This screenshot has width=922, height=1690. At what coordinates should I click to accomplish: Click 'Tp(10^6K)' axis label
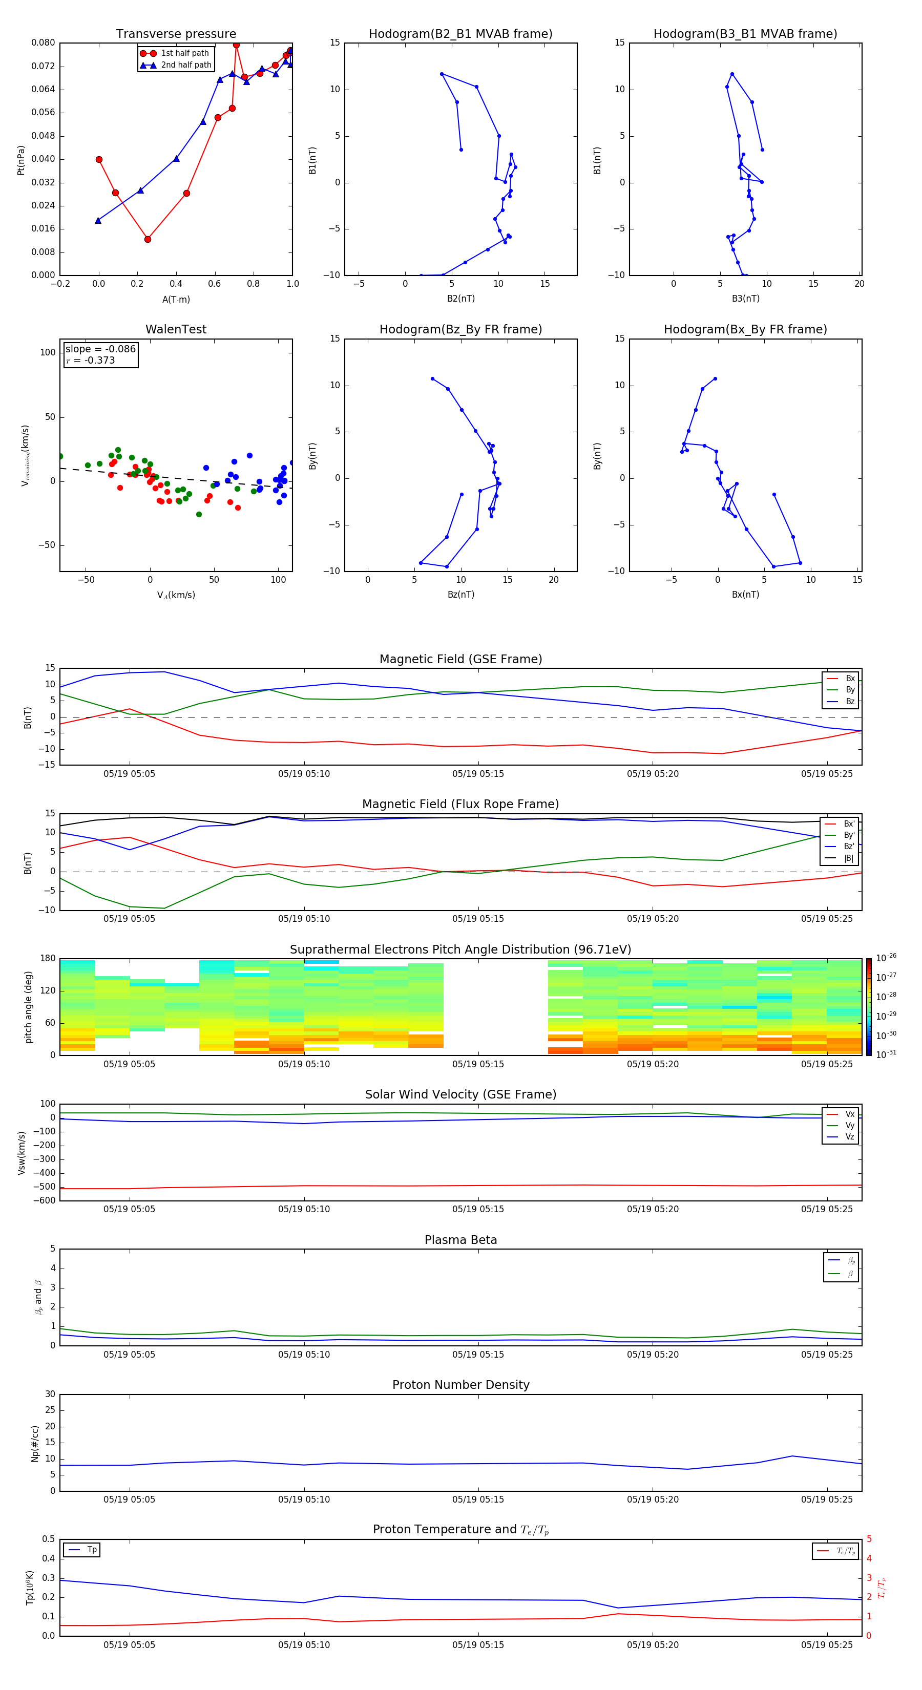[x=30, y=1588]
